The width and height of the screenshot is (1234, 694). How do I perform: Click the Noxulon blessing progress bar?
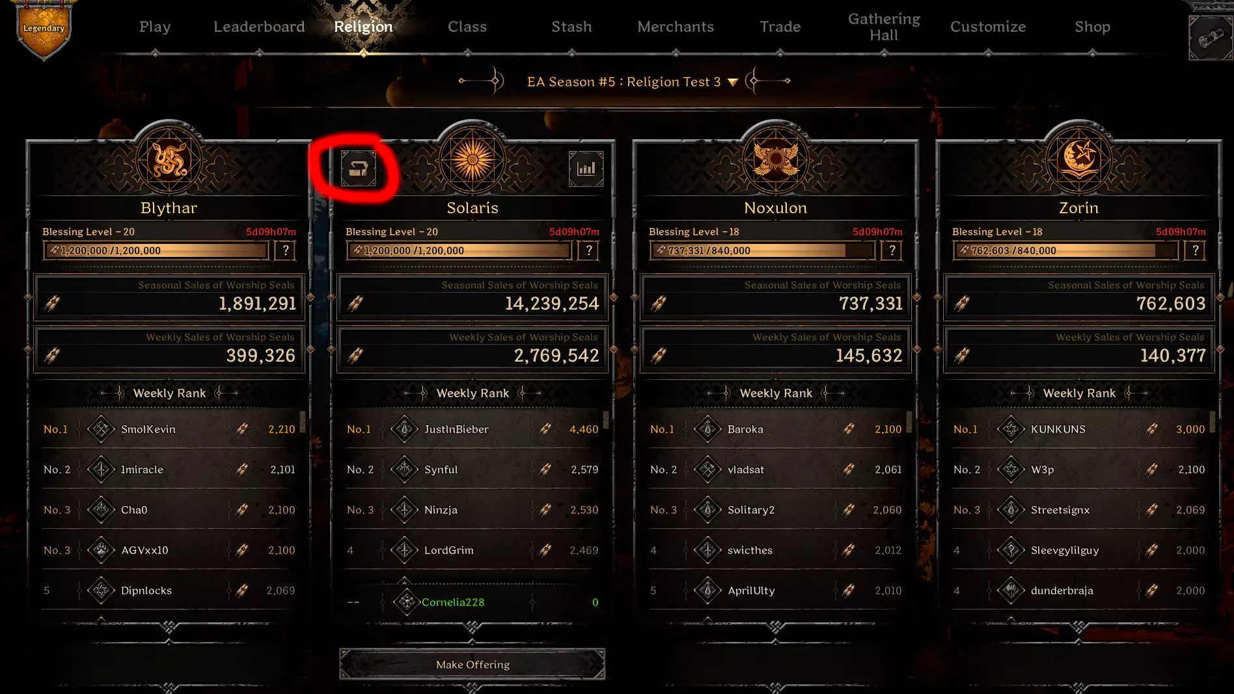pyautogui.click(x=762, y=250)
